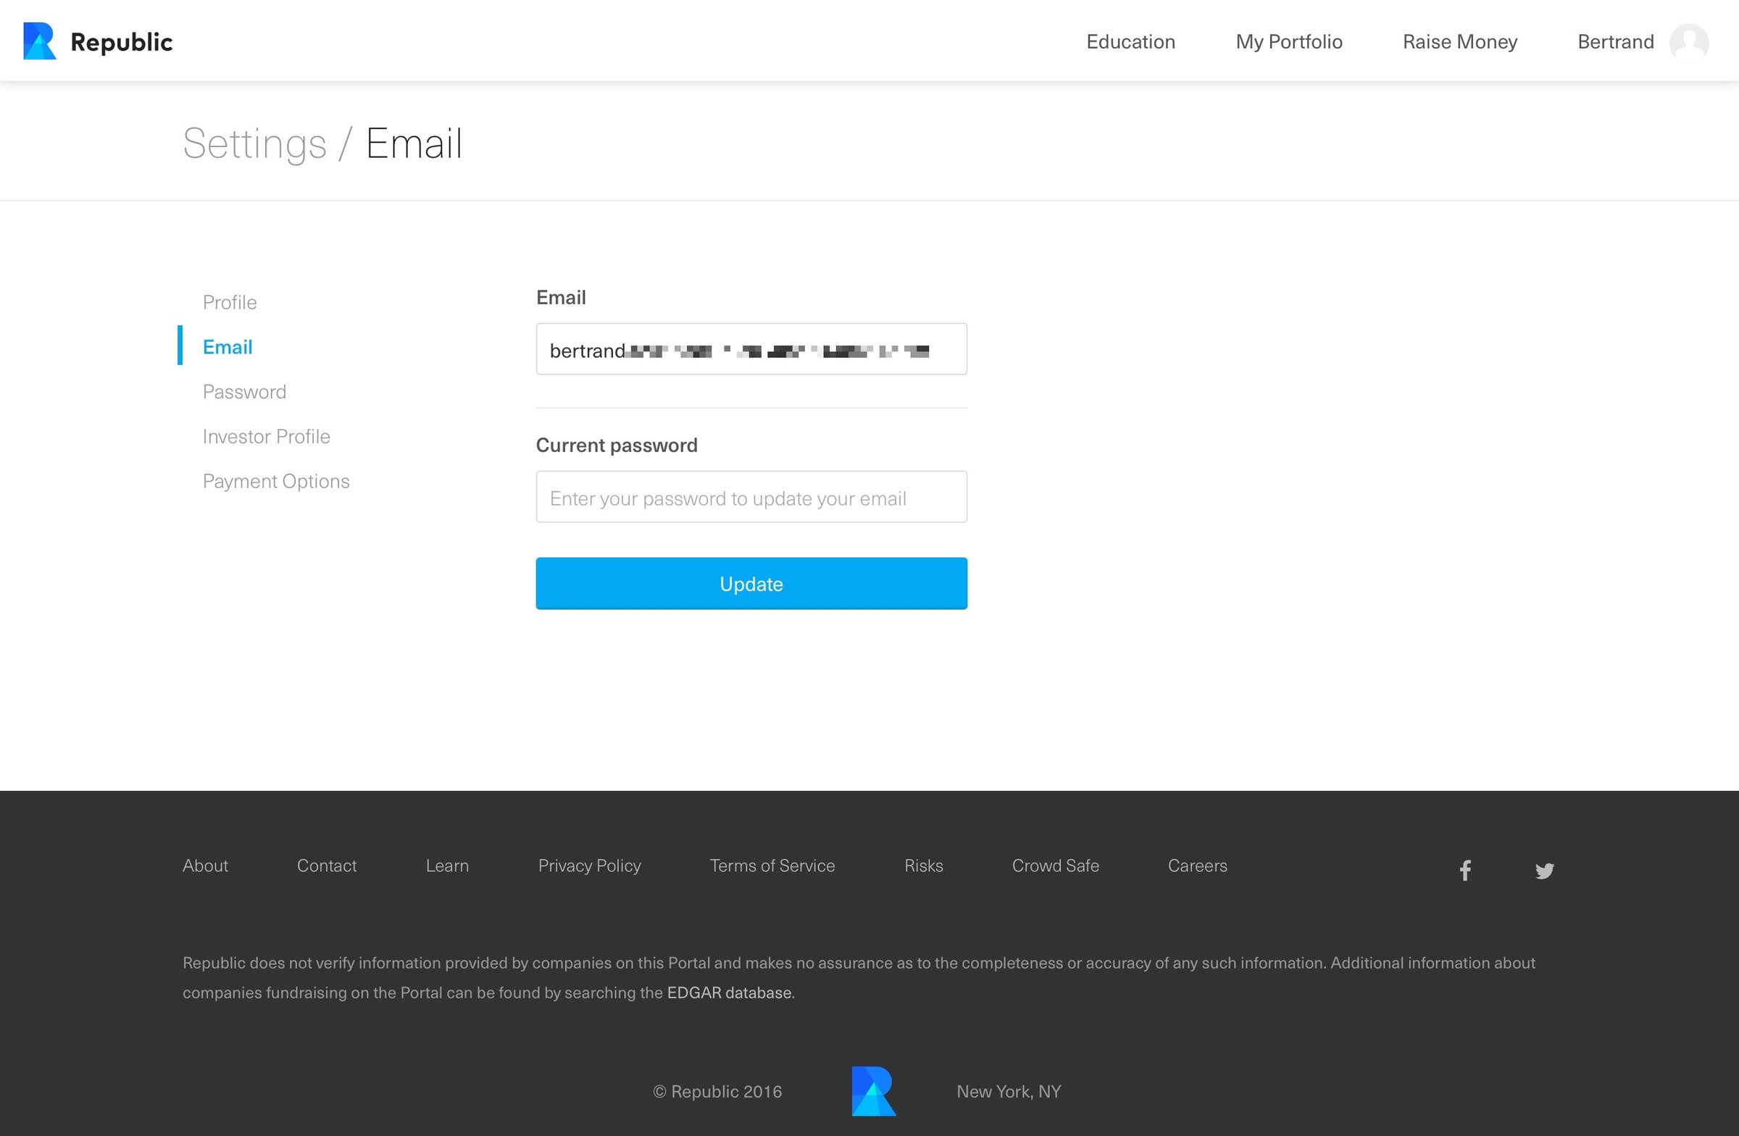
Task: Visit Republic's Facebook page icon
Action: coord(1465,870)
